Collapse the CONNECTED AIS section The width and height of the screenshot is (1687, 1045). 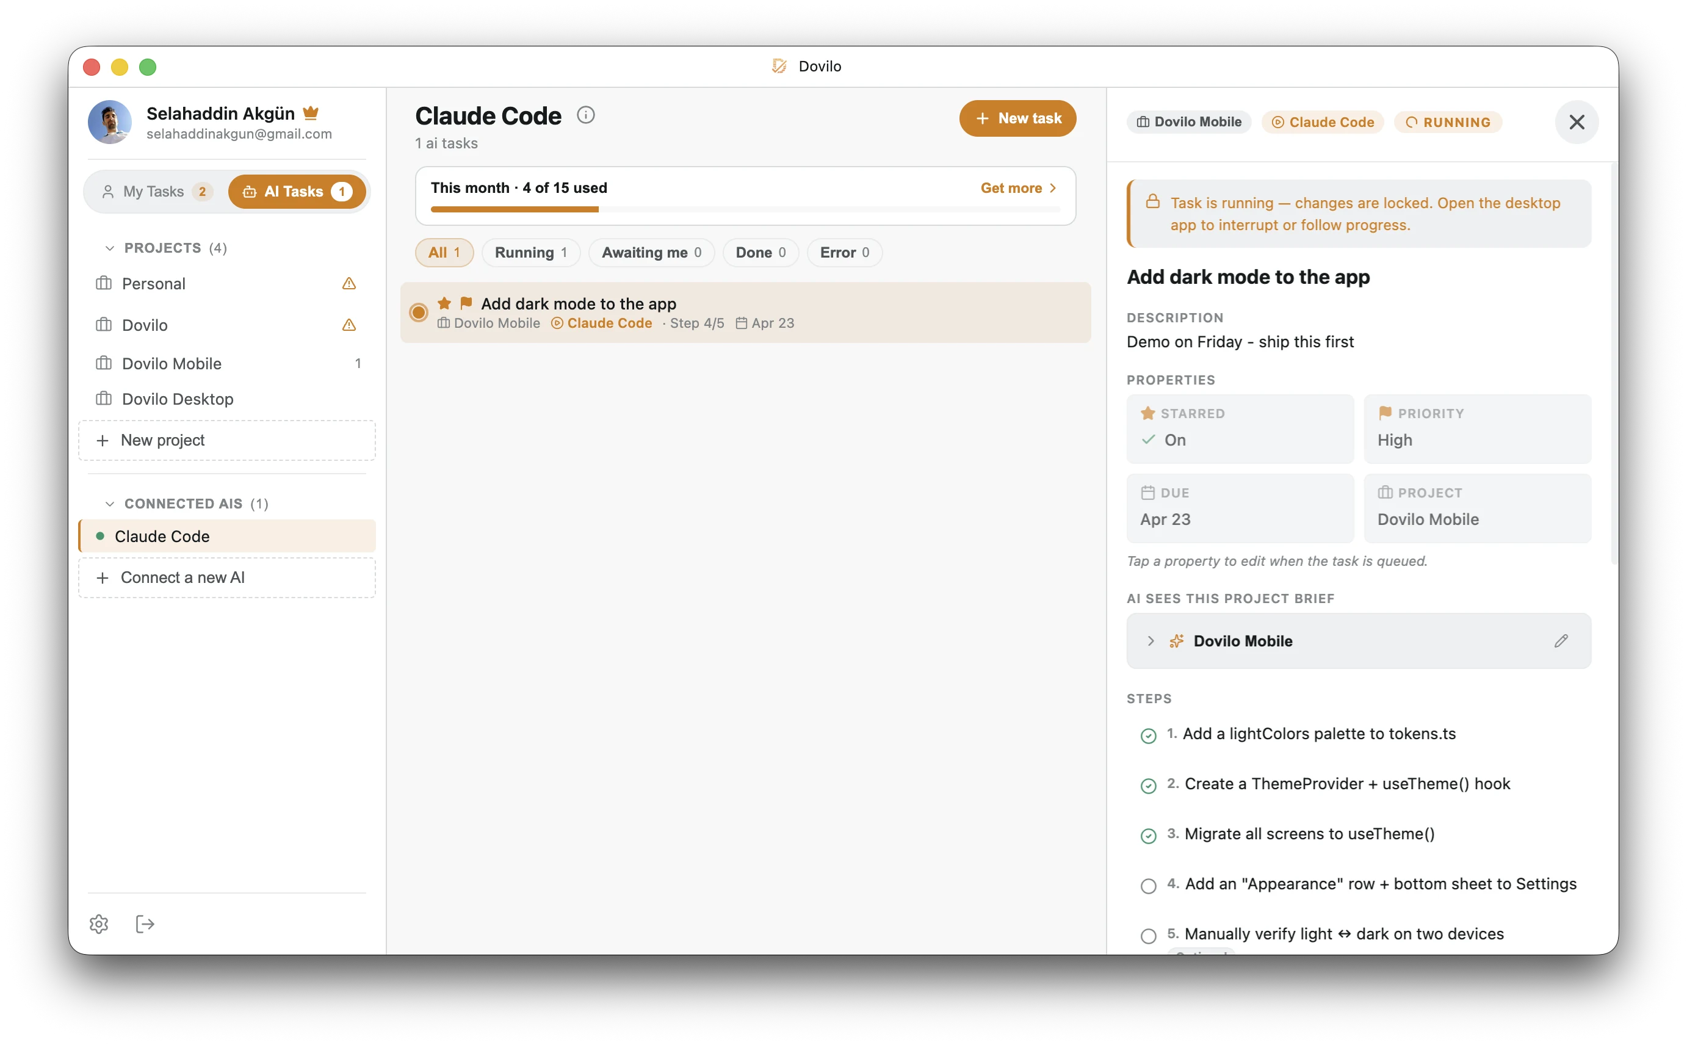(109, 504)
